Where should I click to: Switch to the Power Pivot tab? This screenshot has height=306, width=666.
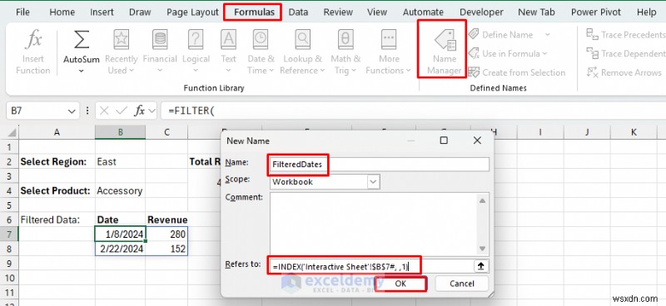[596, 12]
